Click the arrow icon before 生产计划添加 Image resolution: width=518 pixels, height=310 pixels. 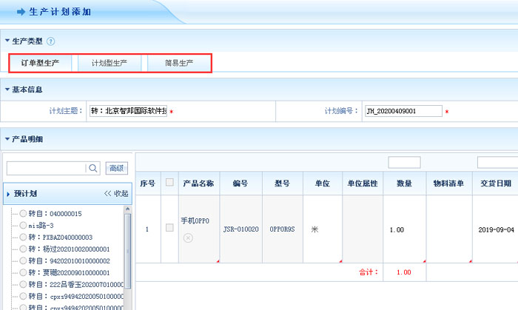point(21,12)
